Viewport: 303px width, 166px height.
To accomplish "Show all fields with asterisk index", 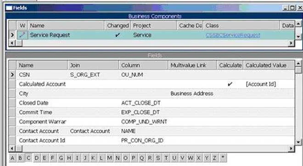I will tap(223, 158).
